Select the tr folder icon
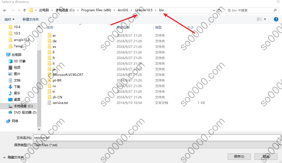The height and width of the screenshot is (163, 282). pyautogui.click(x=50, y=92)
